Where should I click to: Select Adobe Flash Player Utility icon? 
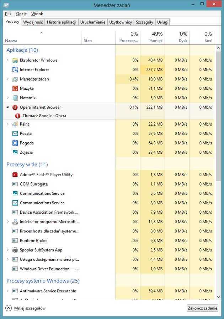[15, 175]
